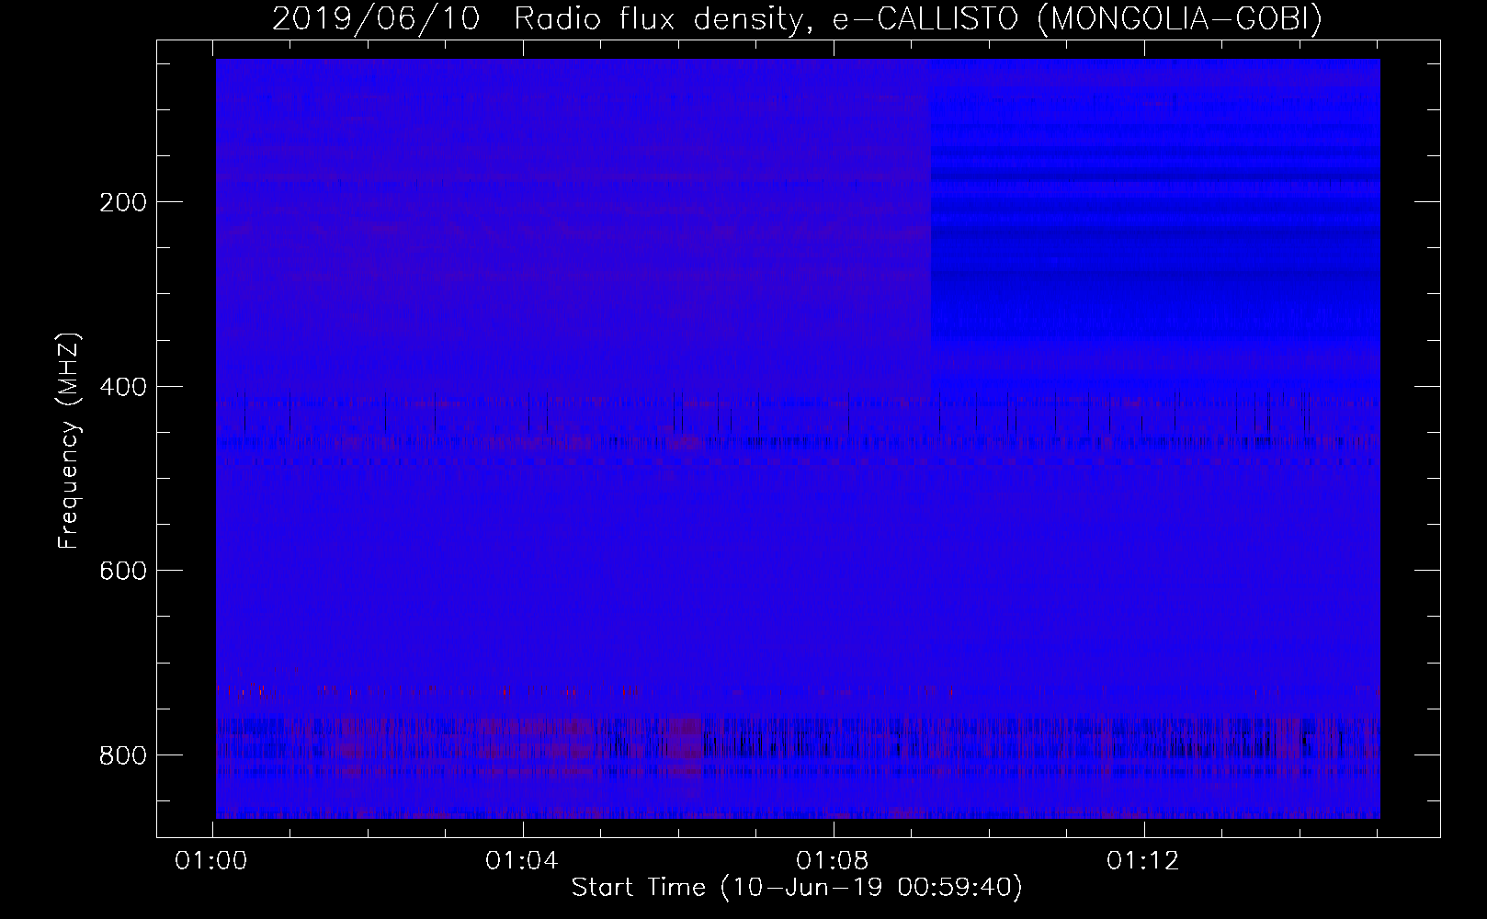
Task: Click the 'Frequency (MHZ)' y-axis label
Action: (70, 441)
